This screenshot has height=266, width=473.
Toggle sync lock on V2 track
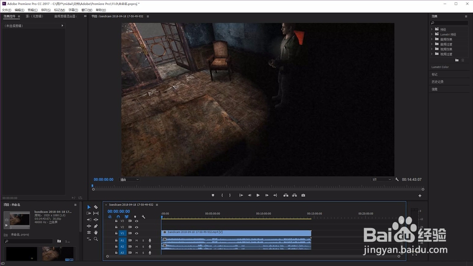tap(130, 227)
